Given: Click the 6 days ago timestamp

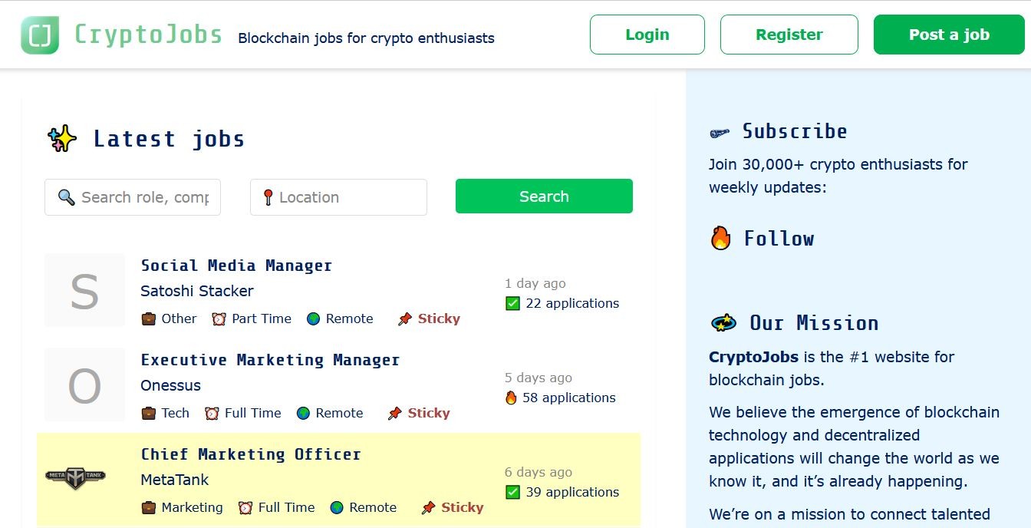Looking at the screenshot, I should click(539, 472).
